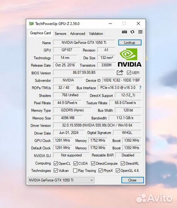Image resolution: width=177 pixels, height=208 pixels.
Task: Switch to the Sensors tab
Action: tap(61, 34)
